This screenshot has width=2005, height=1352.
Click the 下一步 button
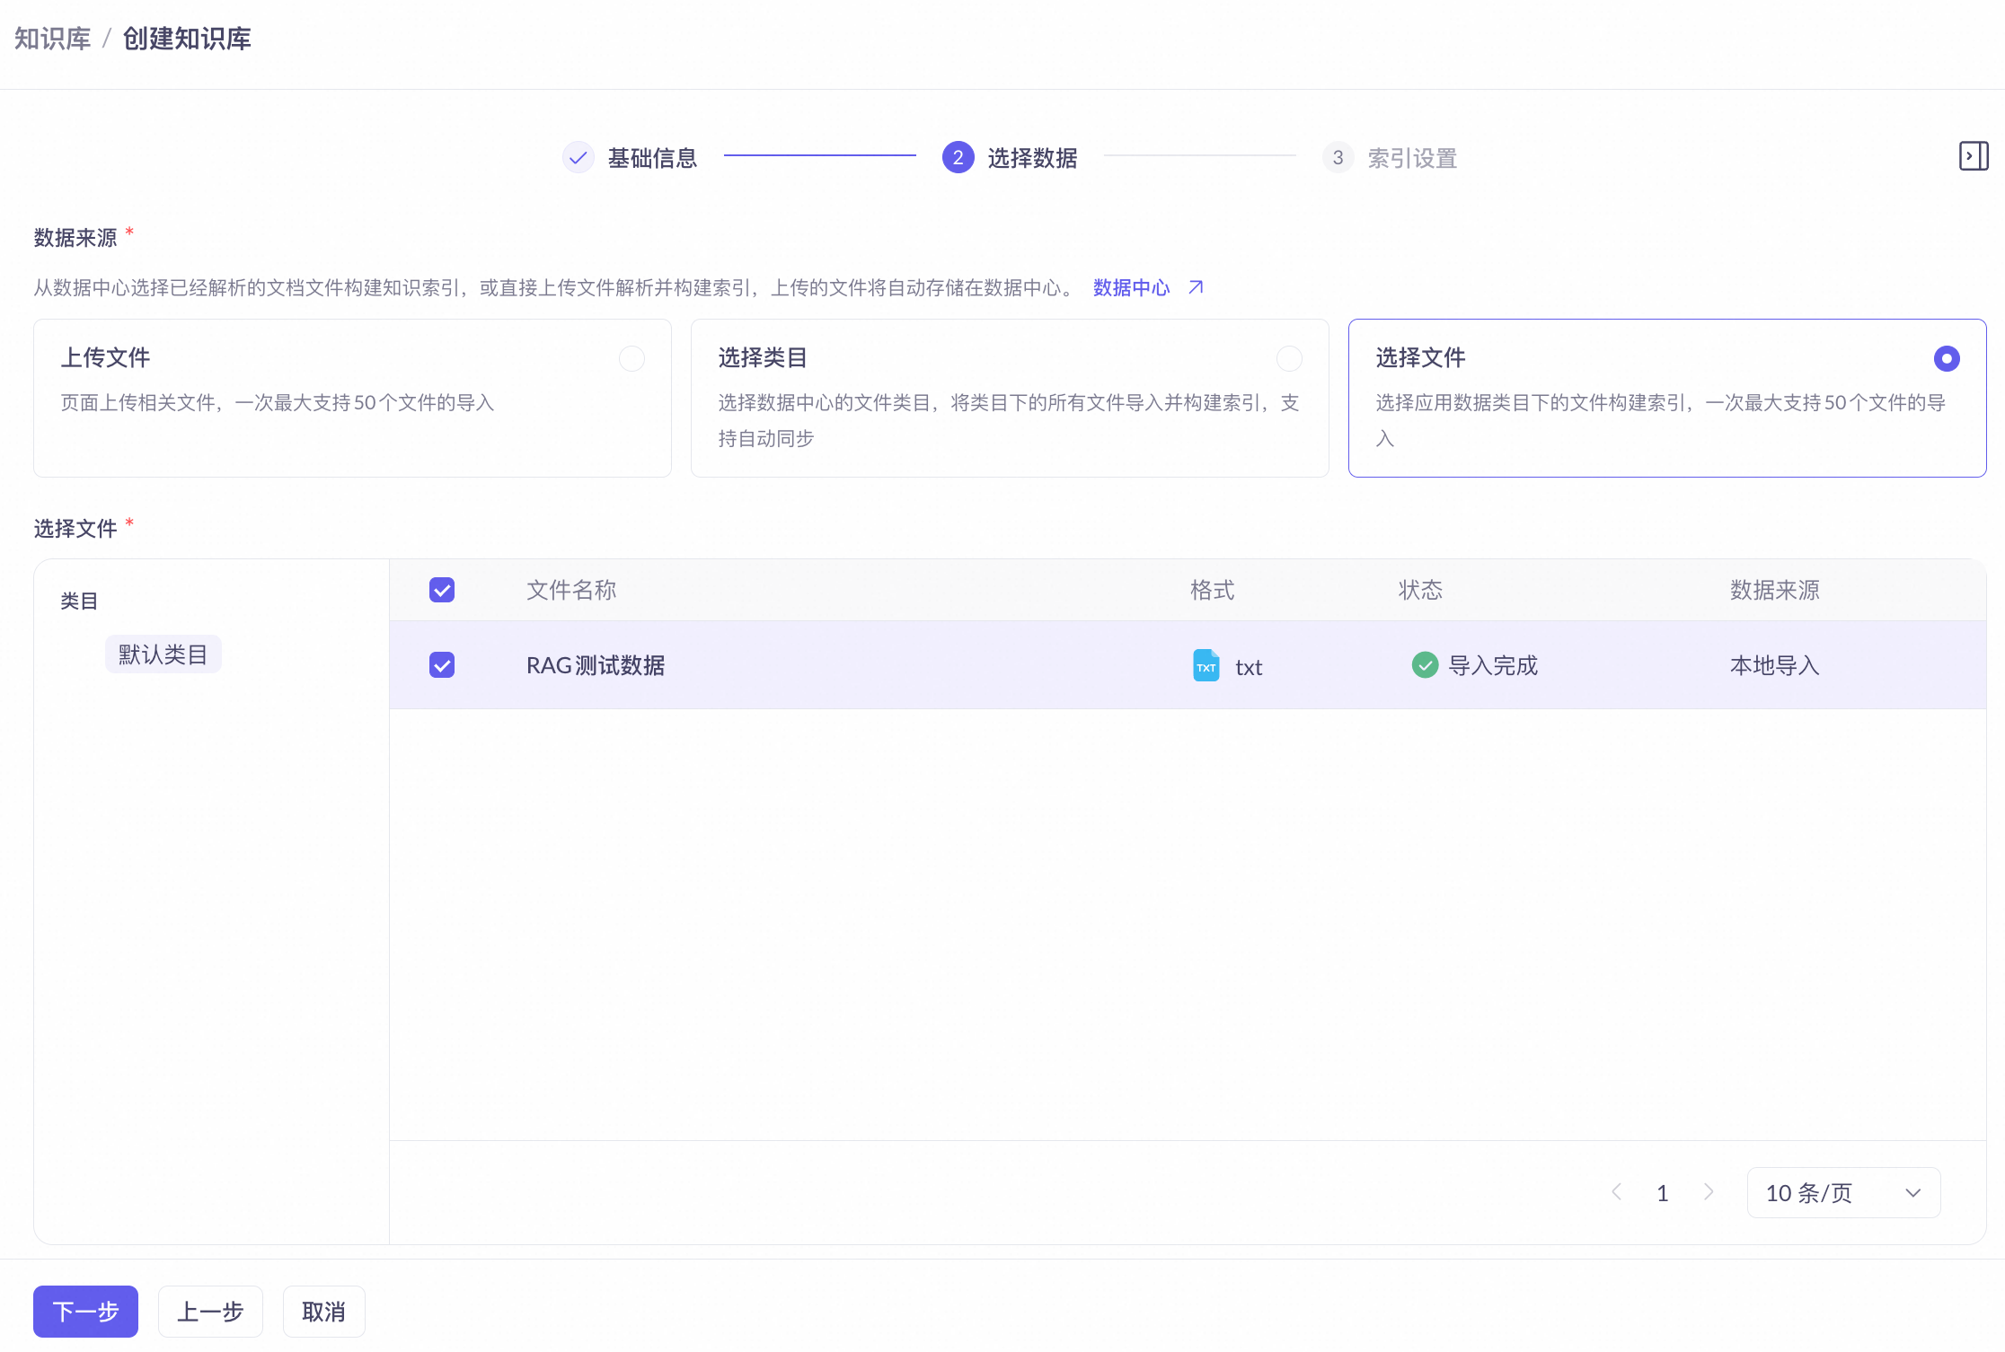click(x=85, y=1312)
